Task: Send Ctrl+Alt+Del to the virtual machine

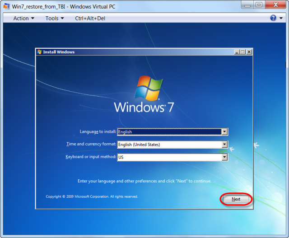Action: pyautogui.click(x=90, y=18)
